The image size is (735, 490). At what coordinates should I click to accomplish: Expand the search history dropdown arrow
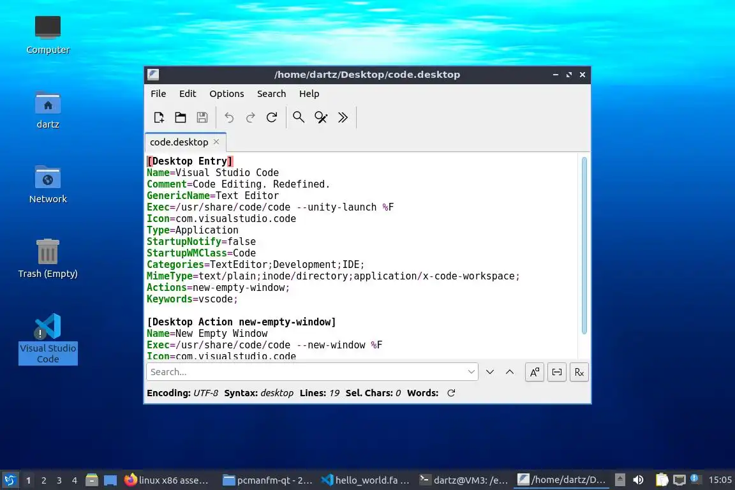coord(471,372)
